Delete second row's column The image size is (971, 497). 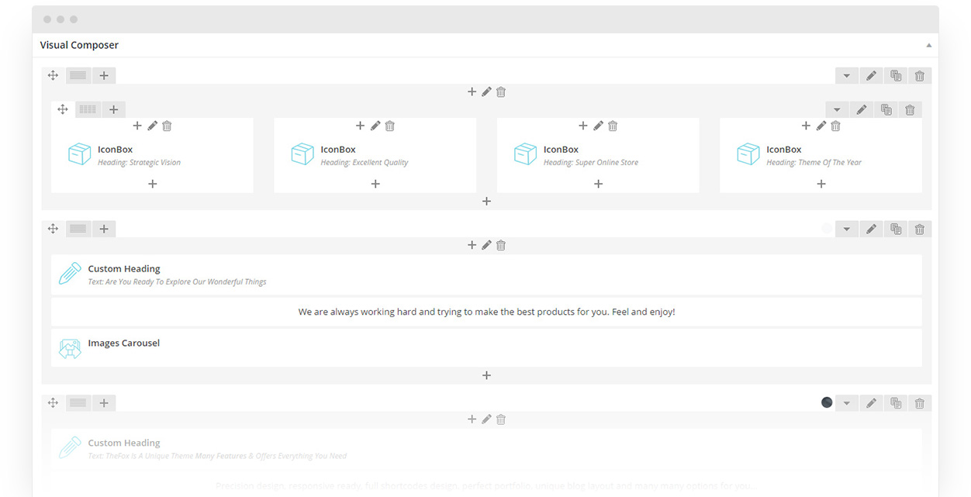click(x=501, y=245)
